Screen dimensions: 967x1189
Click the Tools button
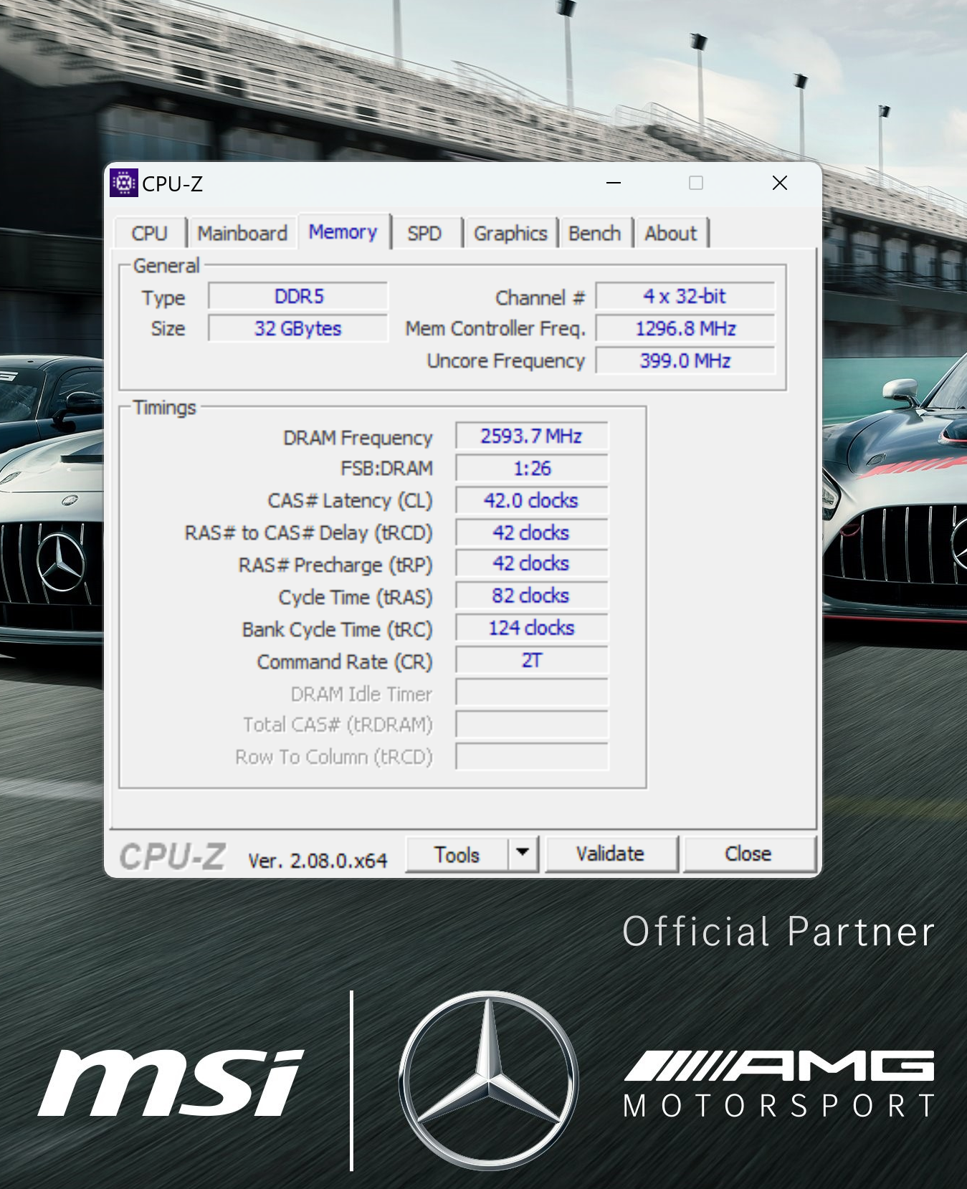click(457, 854)
